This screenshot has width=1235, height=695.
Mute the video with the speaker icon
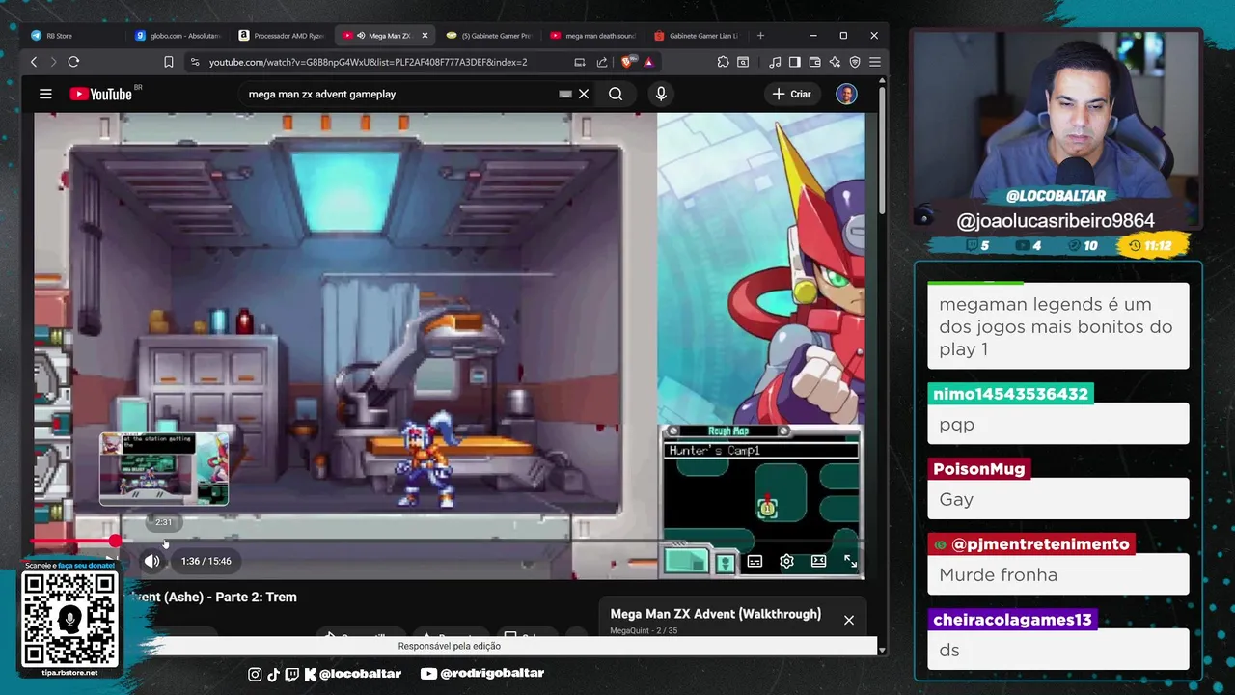coord(152,561)
